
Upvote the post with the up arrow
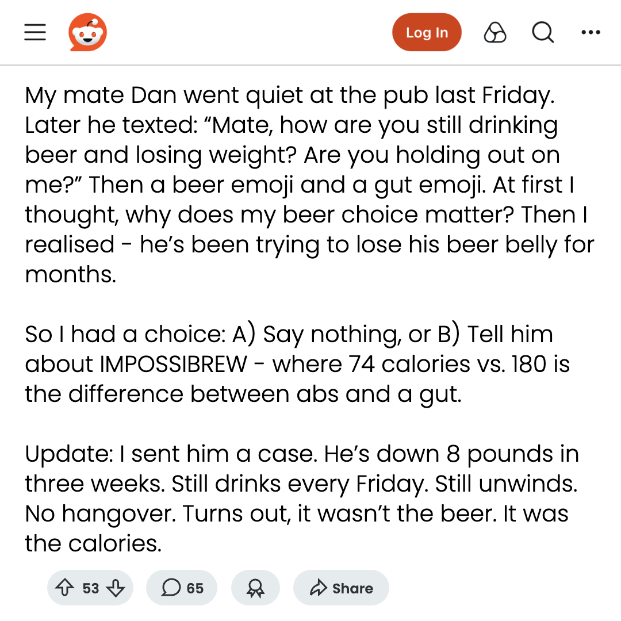click(64, 587)
